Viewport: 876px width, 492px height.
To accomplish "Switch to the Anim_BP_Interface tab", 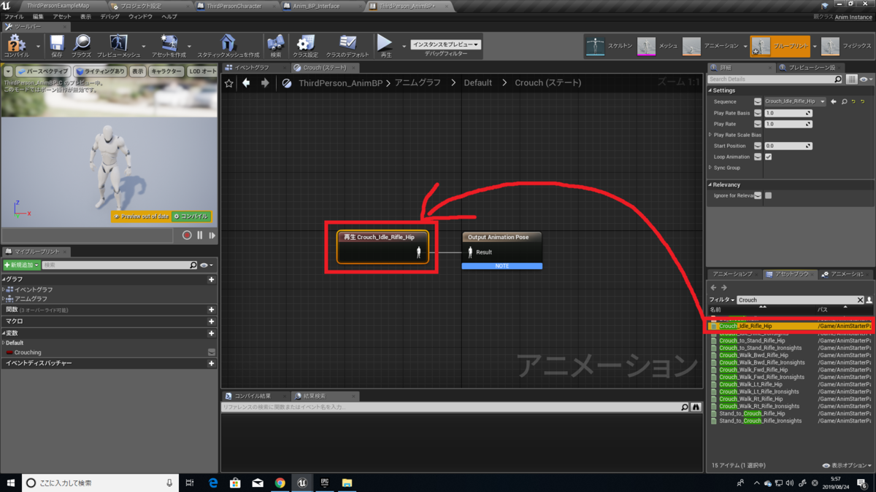I will [316, 6].
